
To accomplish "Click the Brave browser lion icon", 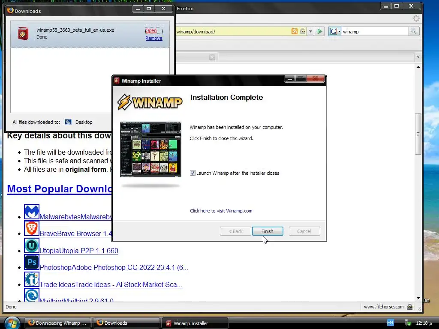I will (x=32, y=229).
